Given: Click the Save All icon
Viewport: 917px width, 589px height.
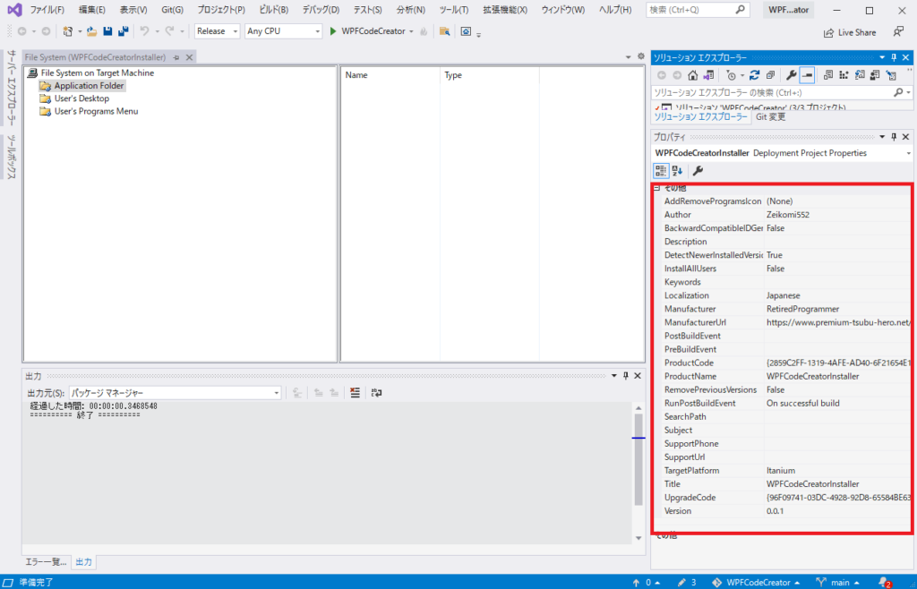Looking at the screenshot, I should coord(124,31).
